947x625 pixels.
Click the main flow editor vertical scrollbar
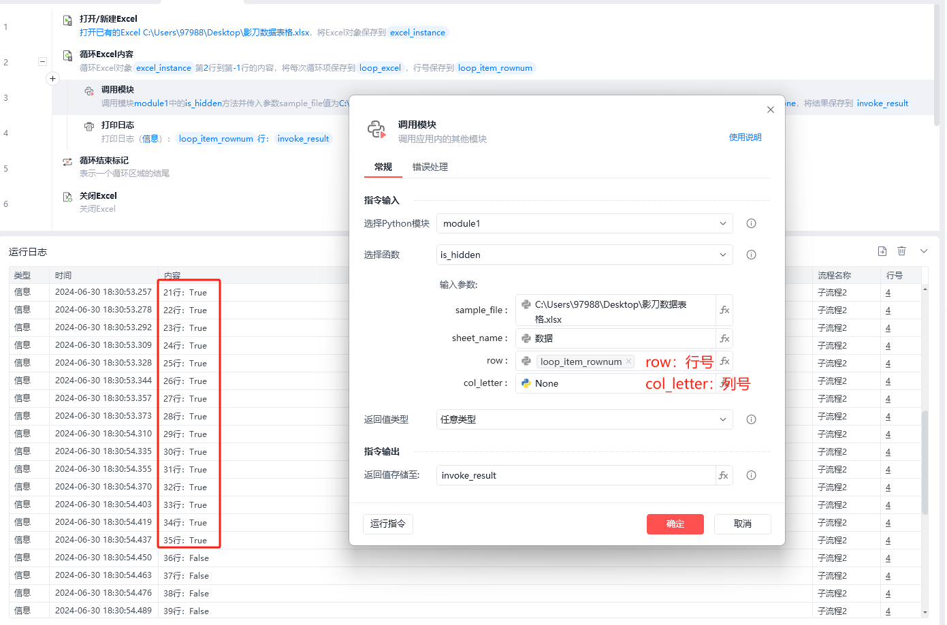pos(937,65)
